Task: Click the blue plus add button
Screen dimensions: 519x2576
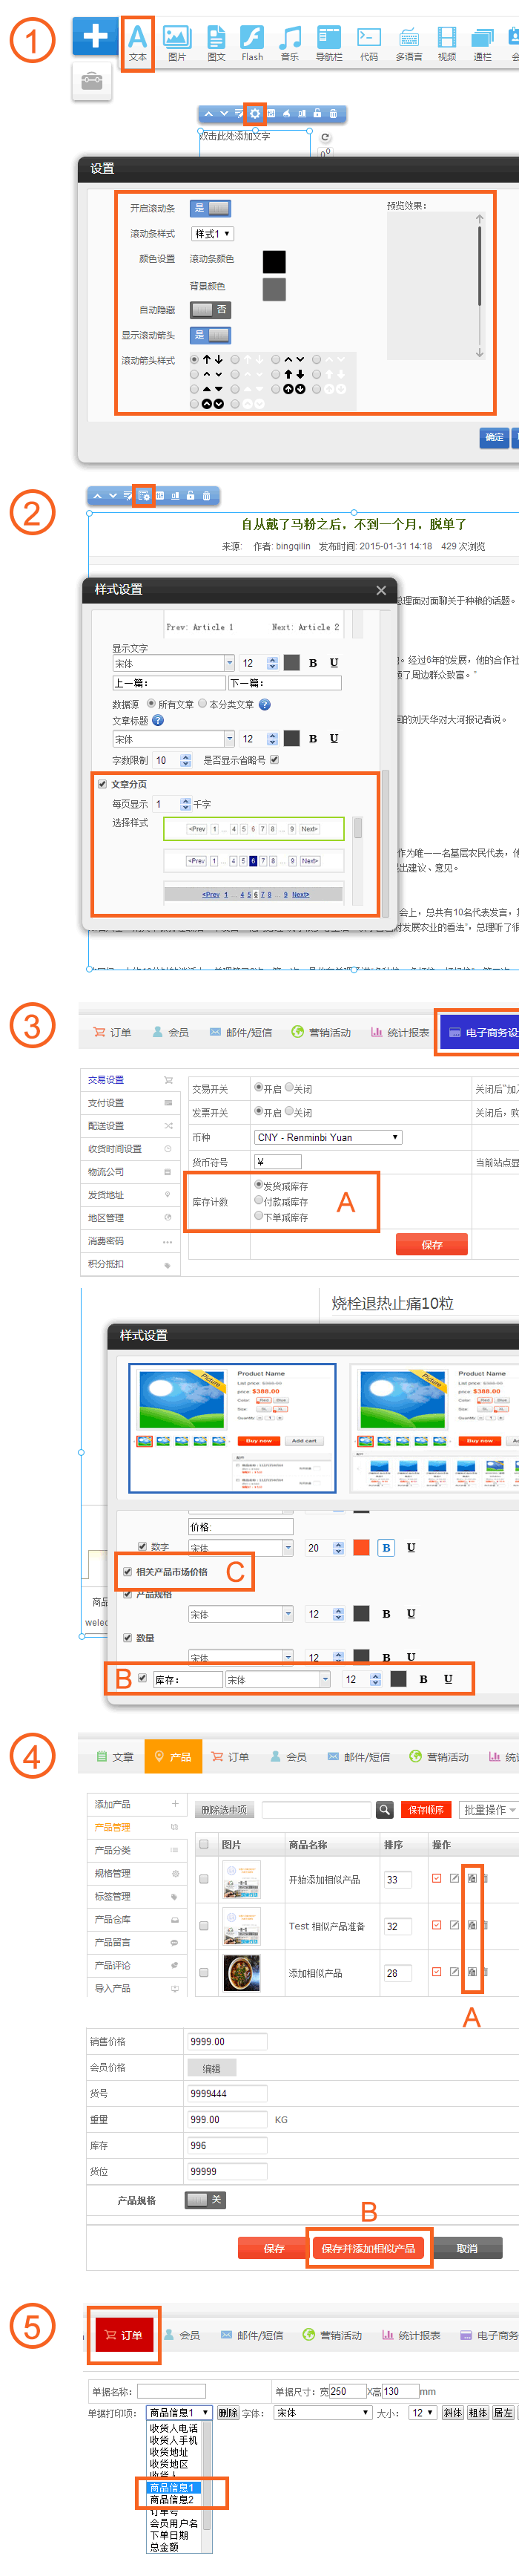Action: (95, 37)
